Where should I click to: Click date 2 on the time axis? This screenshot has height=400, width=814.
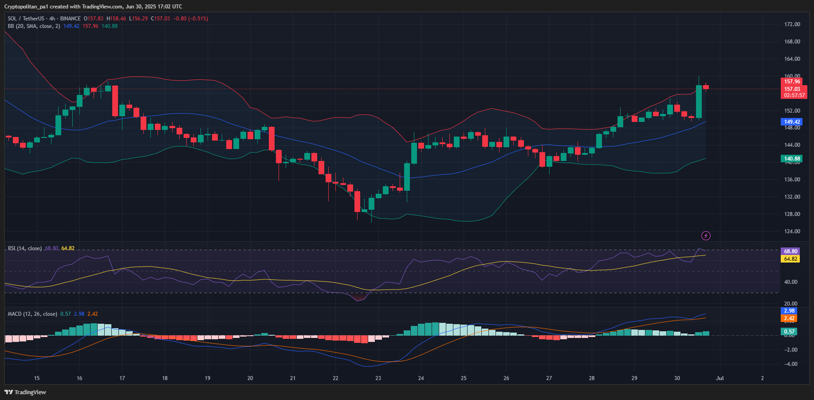763,378
